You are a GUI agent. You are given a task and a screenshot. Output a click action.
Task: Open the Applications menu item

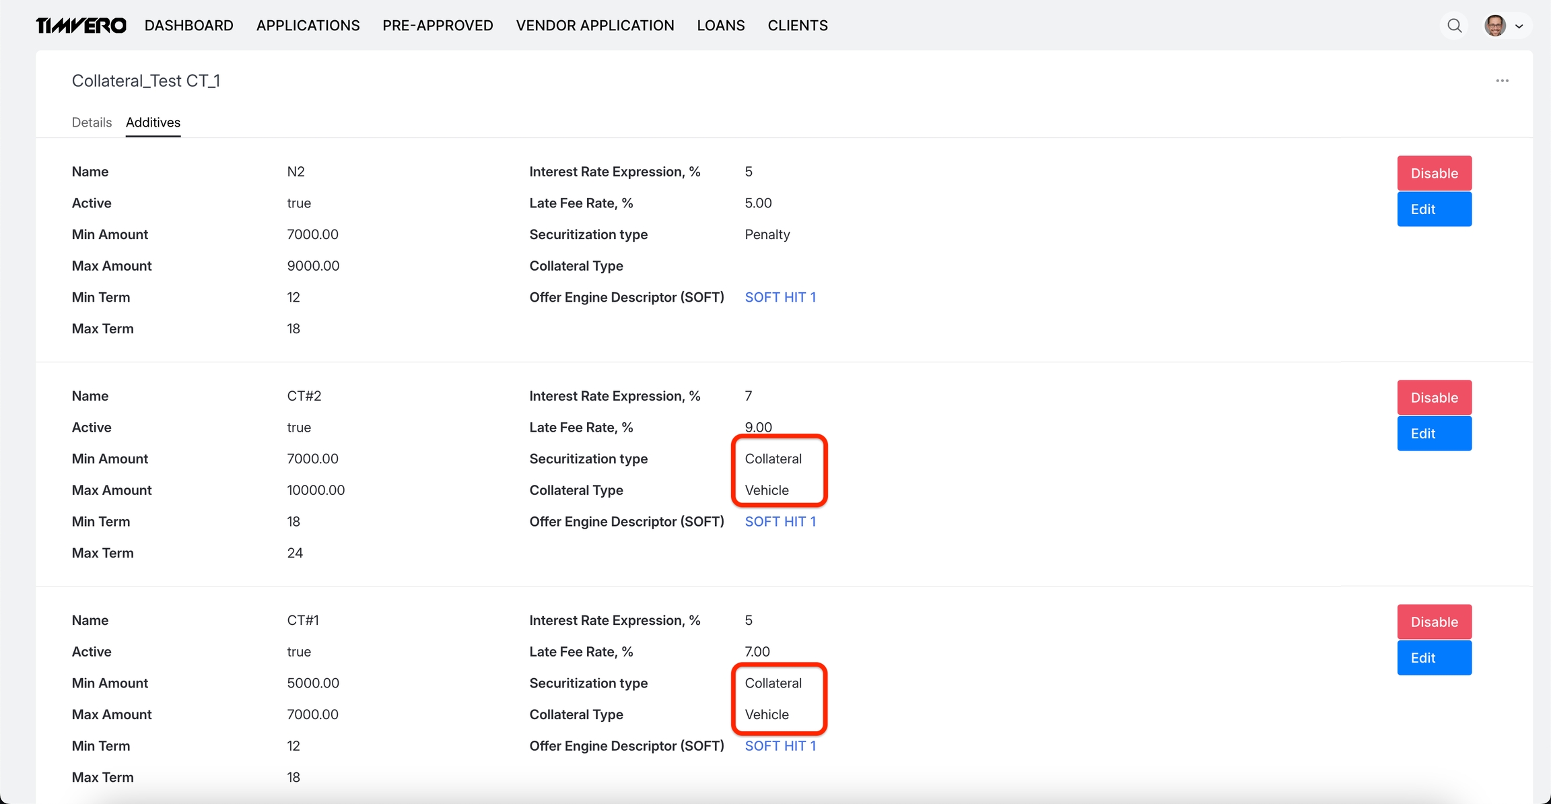point(308,26)
